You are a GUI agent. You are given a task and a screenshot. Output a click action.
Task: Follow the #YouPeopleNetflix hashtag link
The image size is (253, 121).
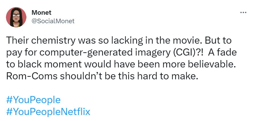[48, 112]
